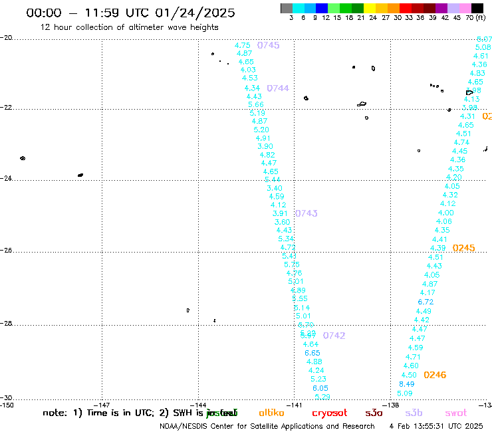The image size is (492, 432).
Task: Click the s3b time label 0742
Action: 334,336
